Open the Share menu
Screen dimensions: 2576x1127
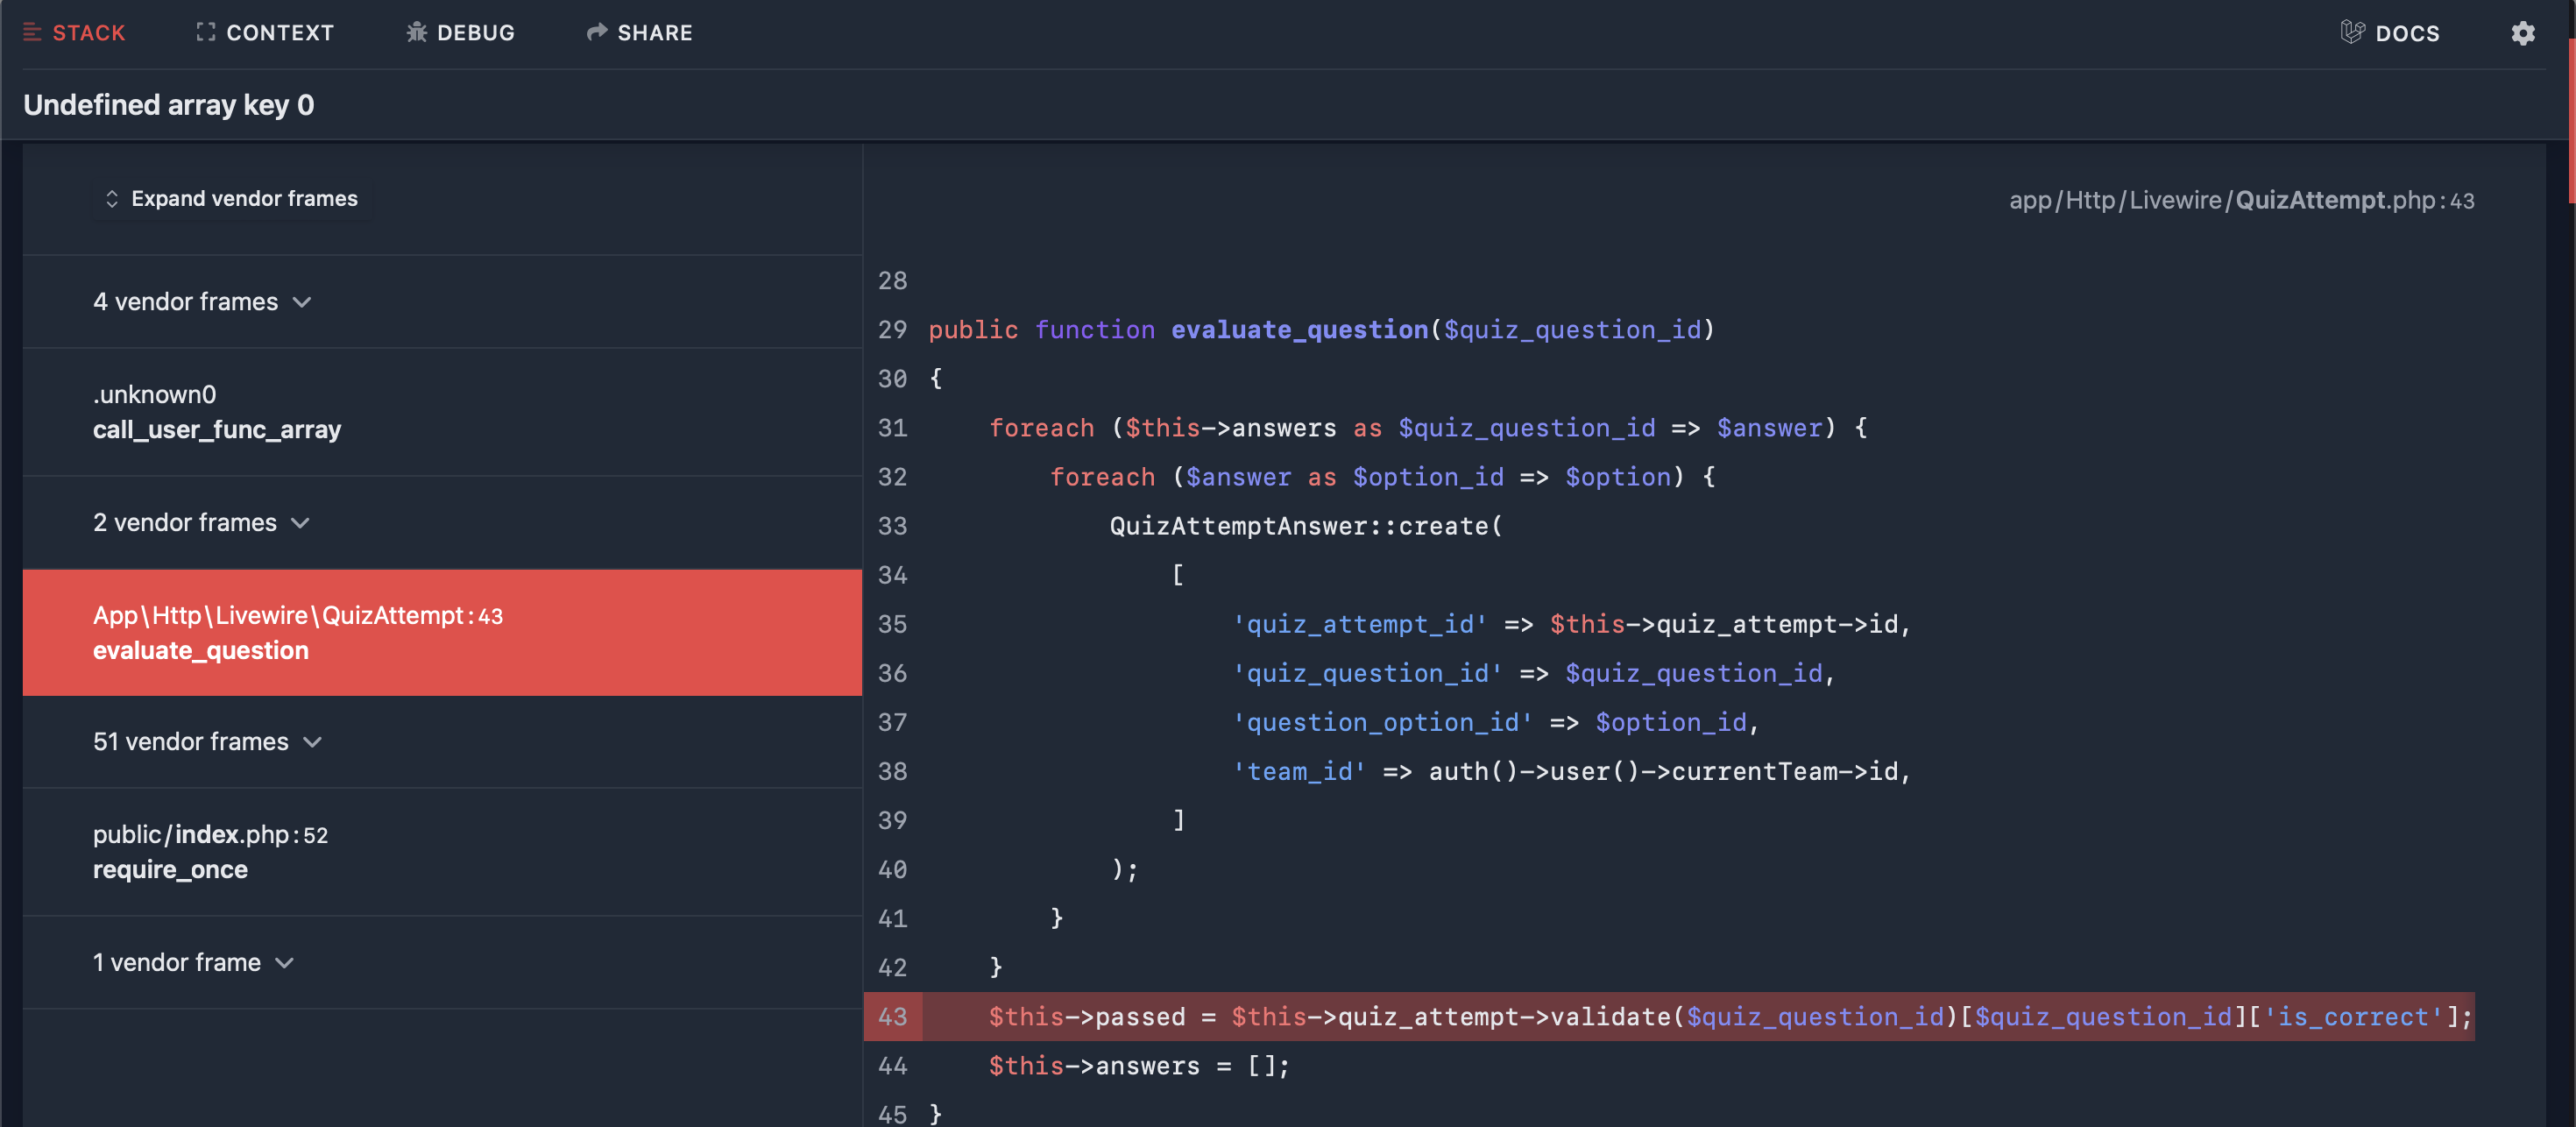point(654,33)
